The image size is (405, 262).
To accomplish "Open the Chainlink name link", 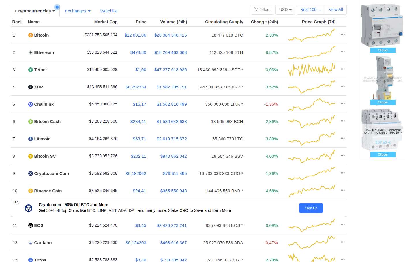I will coord(44,104).
